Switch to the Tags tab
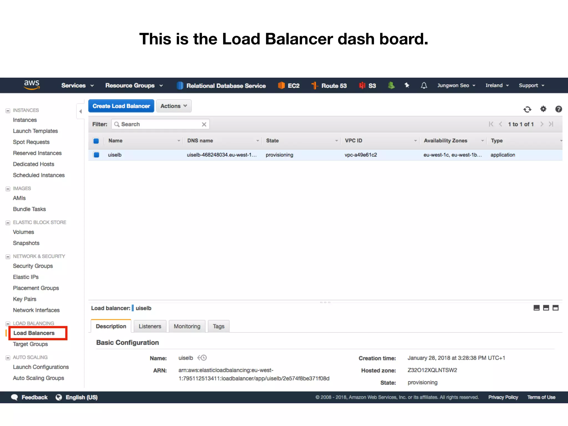Screen dimensions: 568x426 (x=219, y=326)
